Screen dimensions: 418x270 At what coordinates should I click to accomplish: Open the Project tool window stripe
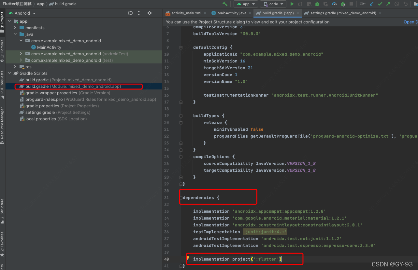[x=2, y=22]
